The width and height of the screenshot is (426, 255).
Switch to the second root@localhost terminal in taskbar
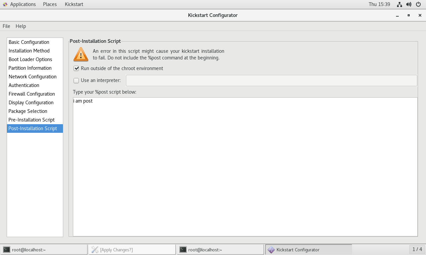[220, 250]
